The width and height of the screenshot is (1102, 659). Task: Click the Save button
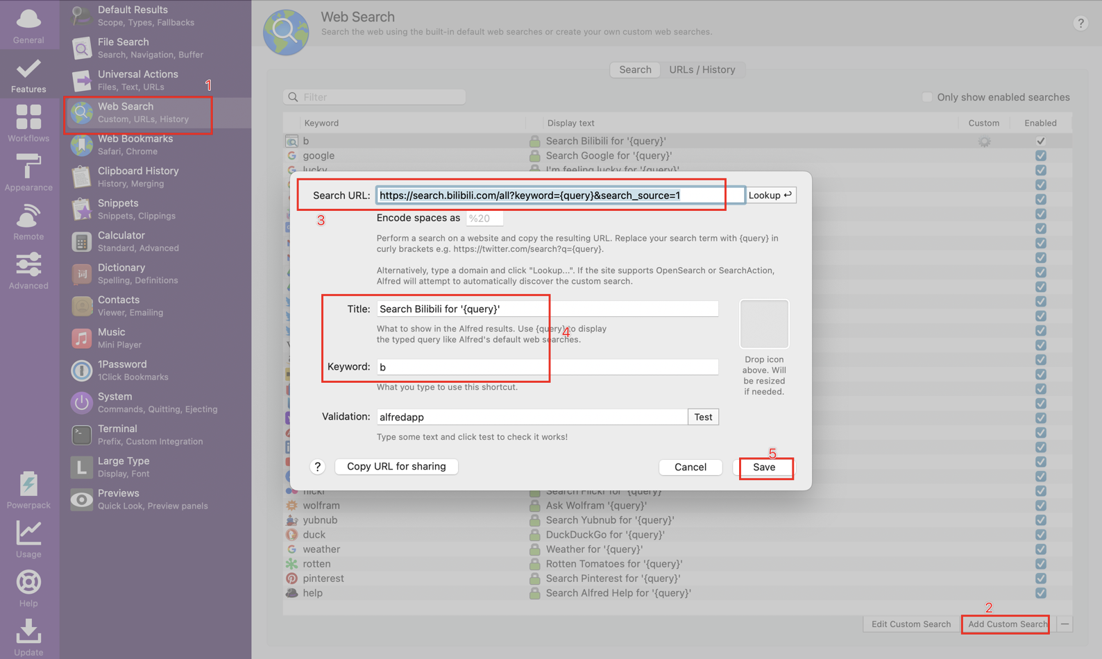(764, 467)
